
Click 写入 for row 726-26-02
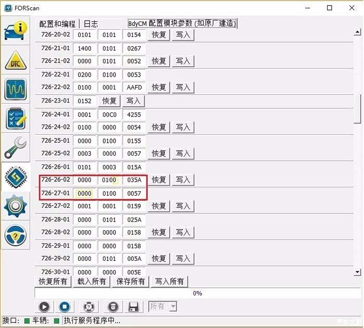point(183,180)
